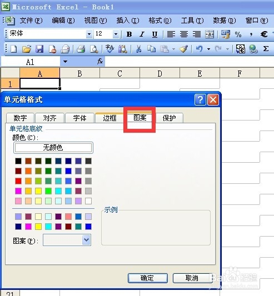Viewport: 274px width, 296px height.
Task: Apply Currency style icon
Action: pyautogui.click(x=226, y=34)
